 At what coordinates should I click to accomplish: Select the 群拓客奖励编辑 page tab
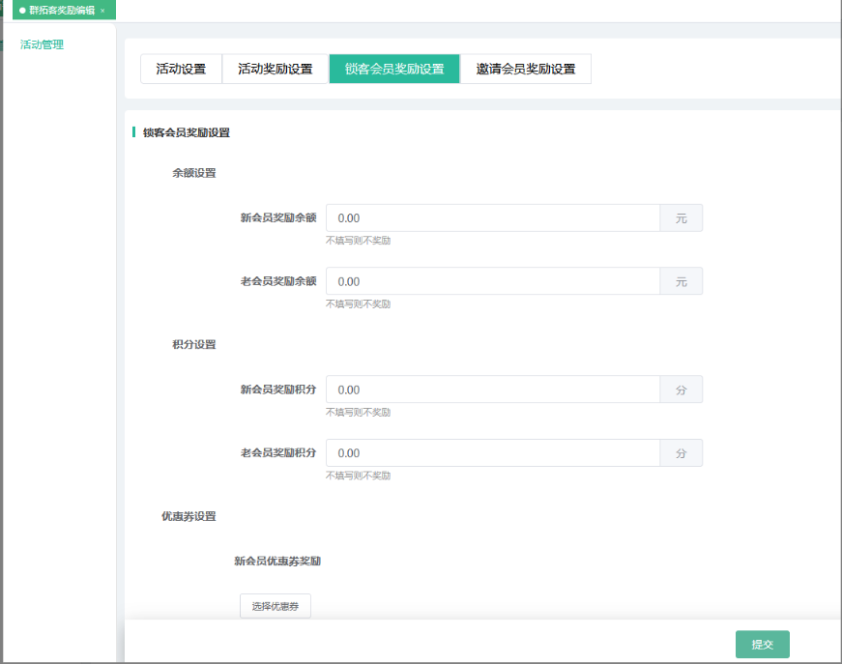click(x=61, y=11)
